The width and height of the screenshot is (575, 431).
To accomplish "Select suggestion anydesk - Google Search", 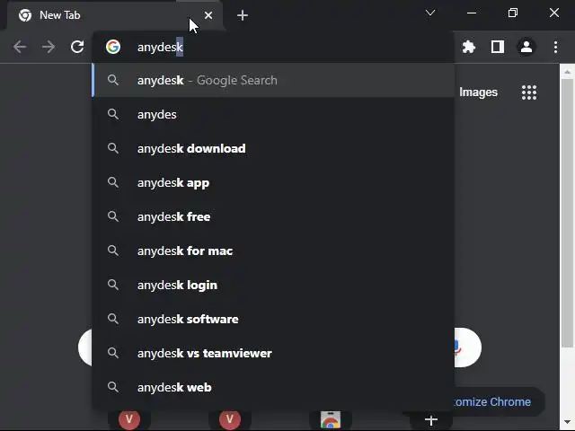I will pos(273,80).
